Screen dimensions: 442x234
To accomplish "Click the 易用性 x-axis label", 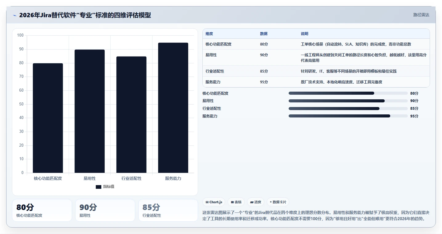I will point(90,178).
